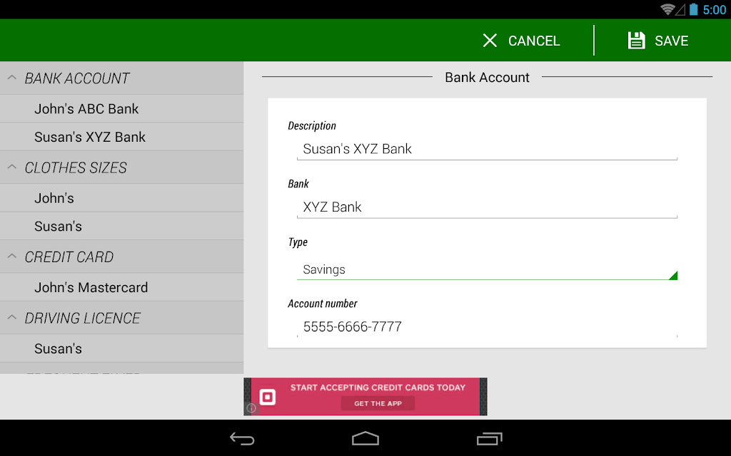The height and width of the screenshot is (456, 731).
Task: Open the Type dropdown showing Savings
Action: [x=487, y=269]
